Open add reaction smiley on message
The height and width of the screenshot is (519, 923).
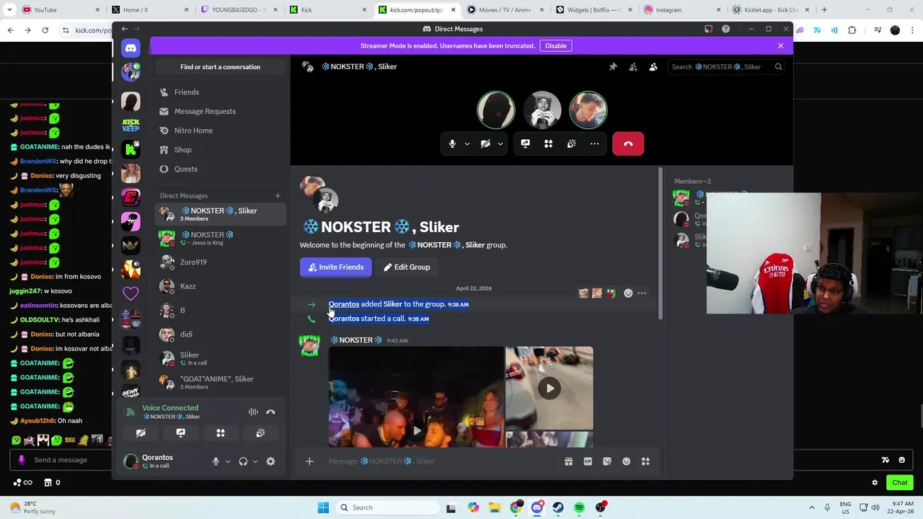click(628, 293)
